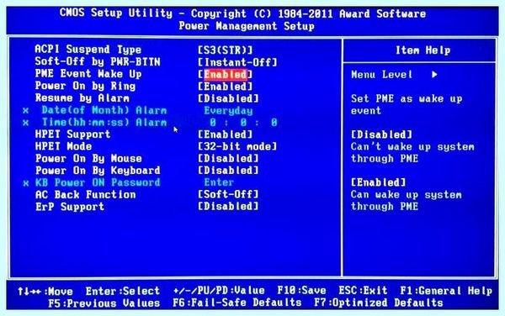The image size is (505, 316).
Task: Click F7:Optimized Defaults hint
Action: (x=379, y=303)
